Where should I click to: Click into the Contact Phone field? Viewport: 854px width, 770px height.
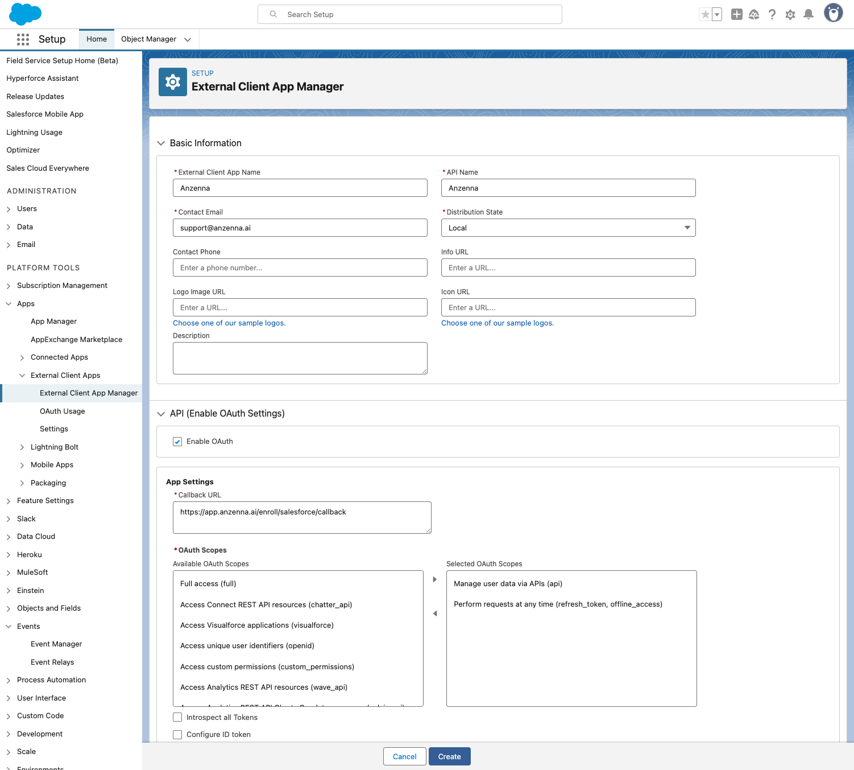300,267
